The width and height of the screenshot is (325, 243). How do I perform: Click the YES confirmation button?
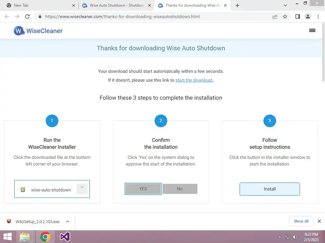point(143,189)
